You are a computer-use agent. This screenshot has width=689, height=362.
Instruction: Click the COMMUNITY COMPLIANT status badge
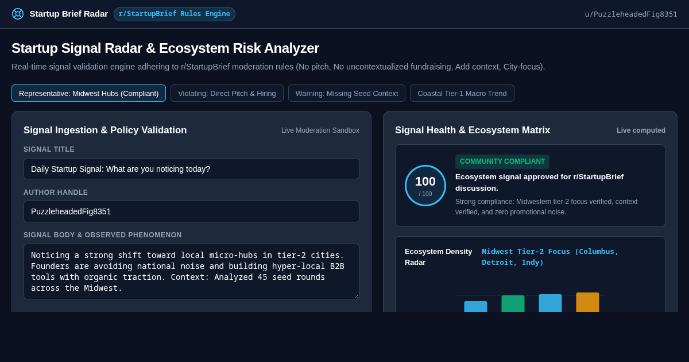tap(502, 161)
